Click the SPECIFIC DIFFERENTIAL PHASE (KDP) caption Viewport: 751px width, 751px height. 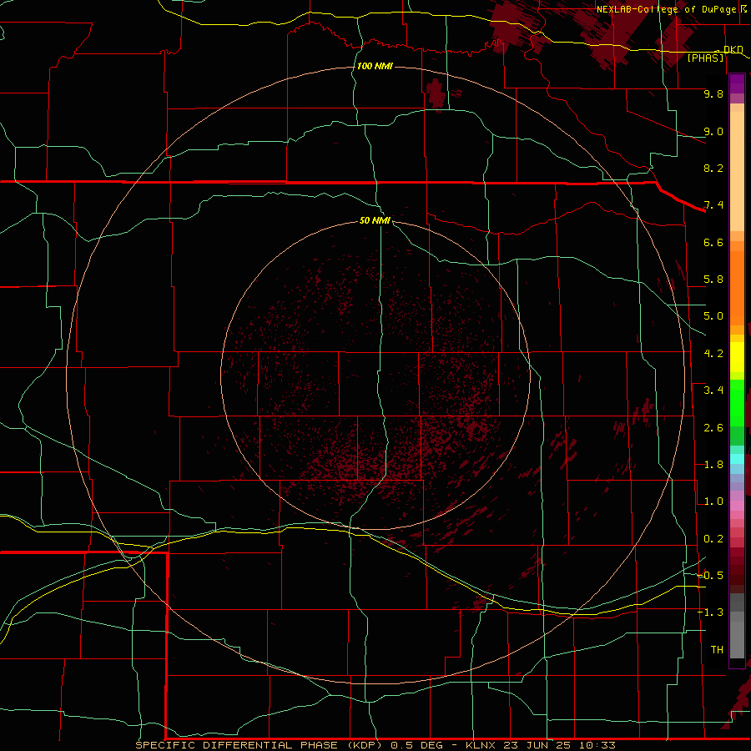pos(259,745)
